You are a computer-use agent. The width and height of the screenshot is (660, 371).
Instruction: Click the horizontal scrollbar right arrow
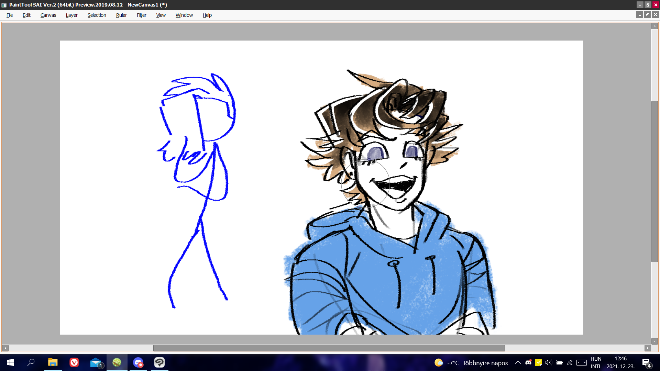[x=648, y=348]
